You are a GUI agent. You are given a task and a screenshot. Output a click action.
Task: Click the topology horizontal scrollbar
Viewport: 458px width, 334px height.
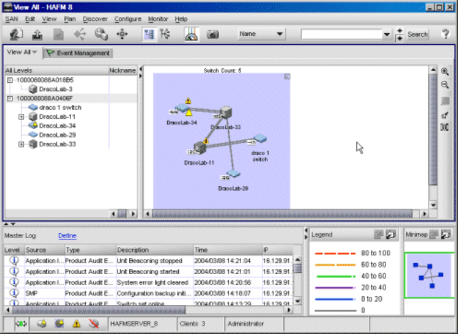pos(282,214)
